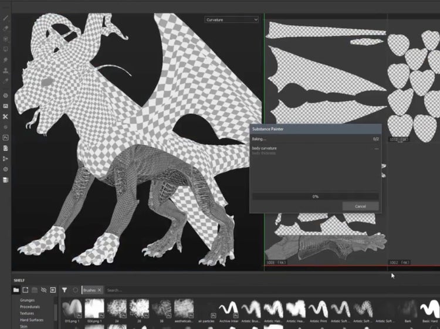Click the SHELF panel title
This screenshot has height=329, width=440.
click(19, 280)
